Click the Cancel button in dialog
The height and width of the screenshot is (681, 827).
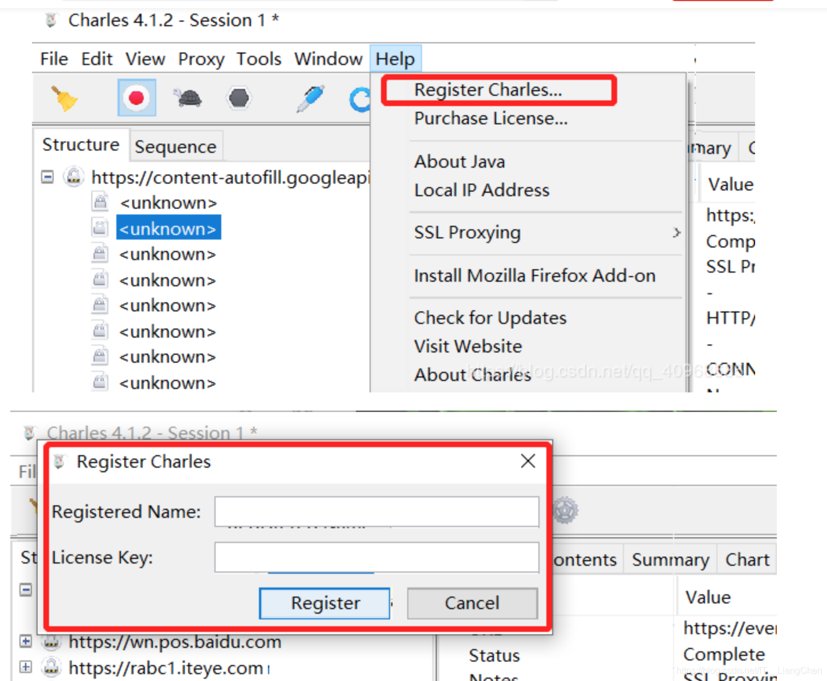[x=472, y=603]
